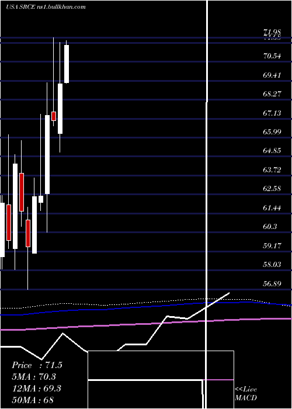Select the 50MA : 68 value
The width and height of the screenshot is (292, 409).
33,400
